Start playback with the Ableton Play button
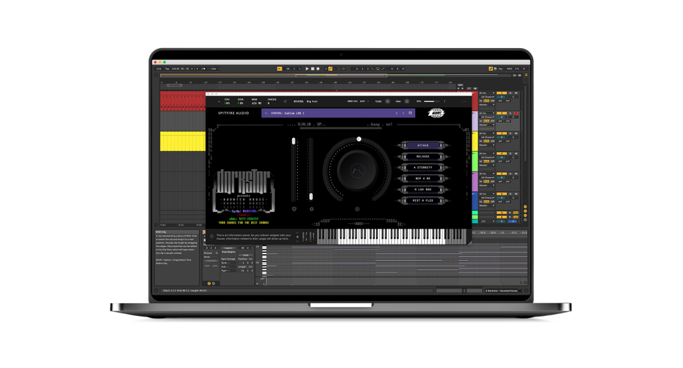Viewport: 683px width, 368px height. tap(307, 69)
